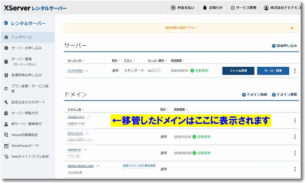The image size is (305, 183).
Task: Click the edit icon beside WordPressテーマ
Action: pyautogui.click(x=6, y=146)
